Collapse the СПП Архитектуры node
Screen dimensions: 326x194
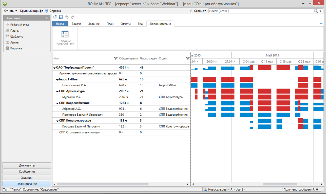[57, 91]
